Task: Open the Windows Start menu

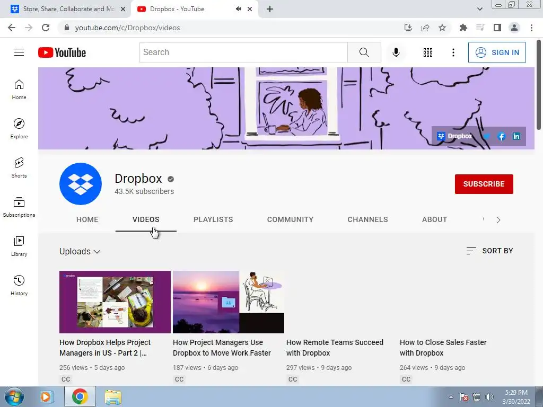Action: tap(14, 396)
